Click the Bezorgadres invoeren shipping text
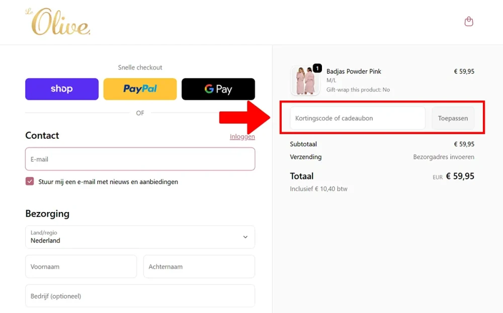Viewport: 503px width, 313px height. (x=444, y=157)
